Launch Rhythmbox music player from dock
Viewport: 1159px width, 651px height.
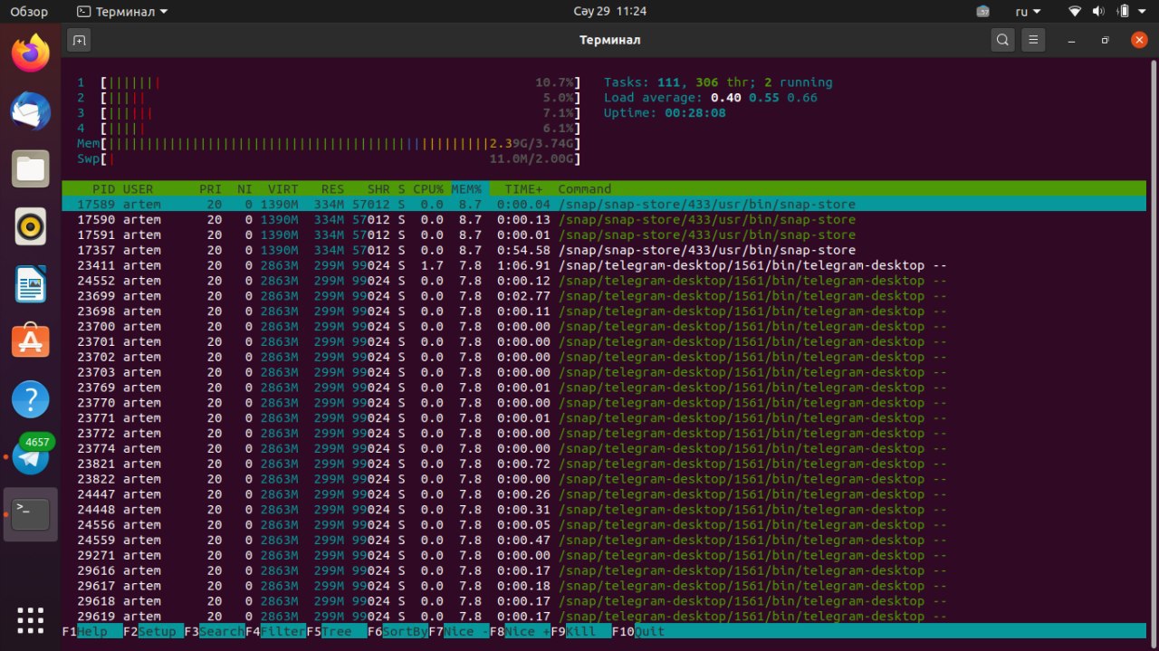click(x=31, y=226)
